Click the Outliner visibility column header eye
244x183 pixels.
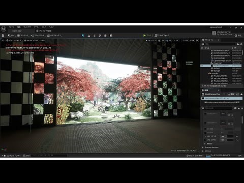click(x=202, y=48)
